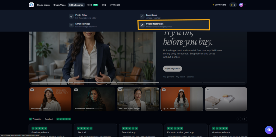Click the Photo Editor pencil icon
The height and width of the screenshot is (137, 276).
71,16
